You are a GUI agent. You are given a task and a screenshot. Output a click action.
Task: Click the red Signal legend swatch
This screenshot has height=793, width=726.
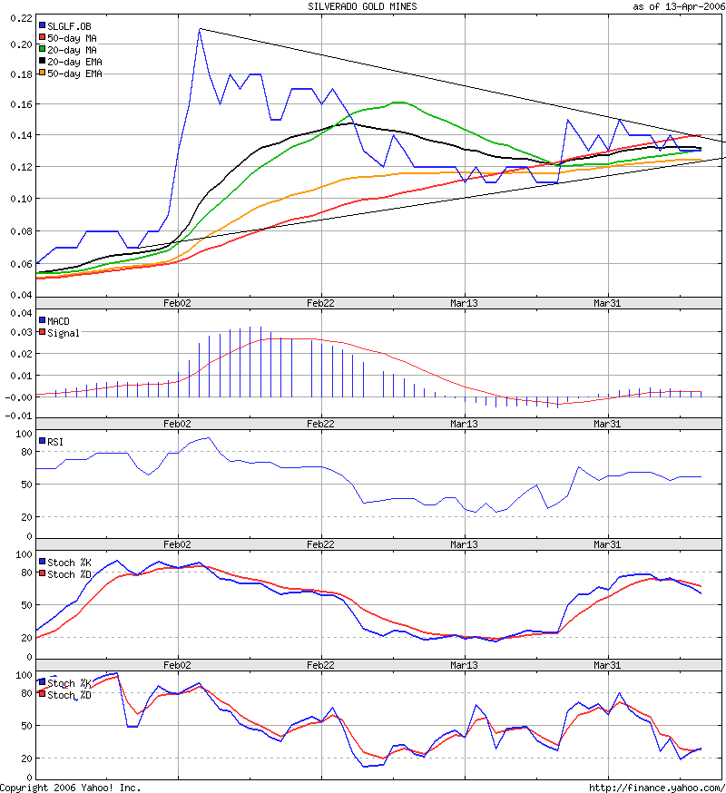click(43, 332)
